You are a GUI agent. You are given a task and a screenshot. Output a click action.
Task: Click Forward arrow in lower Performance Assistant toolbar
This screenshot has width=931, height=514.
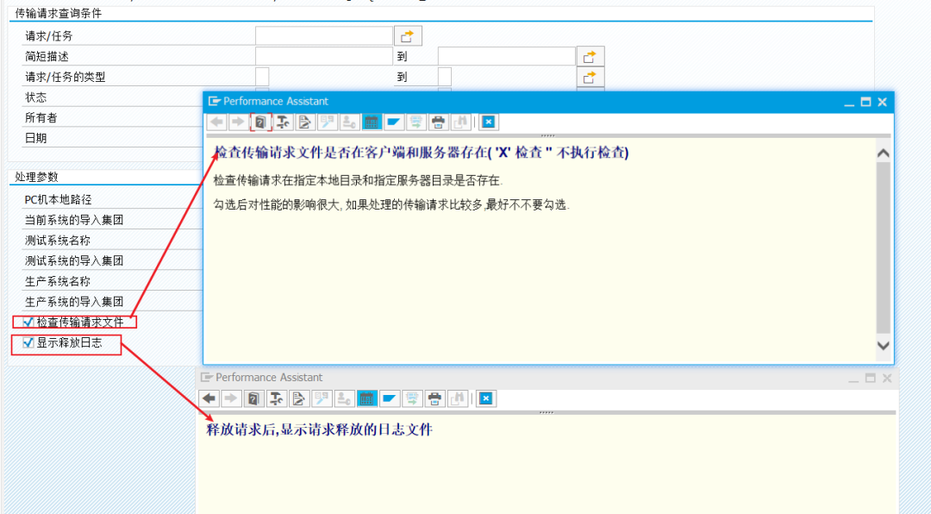pos(231,398)
